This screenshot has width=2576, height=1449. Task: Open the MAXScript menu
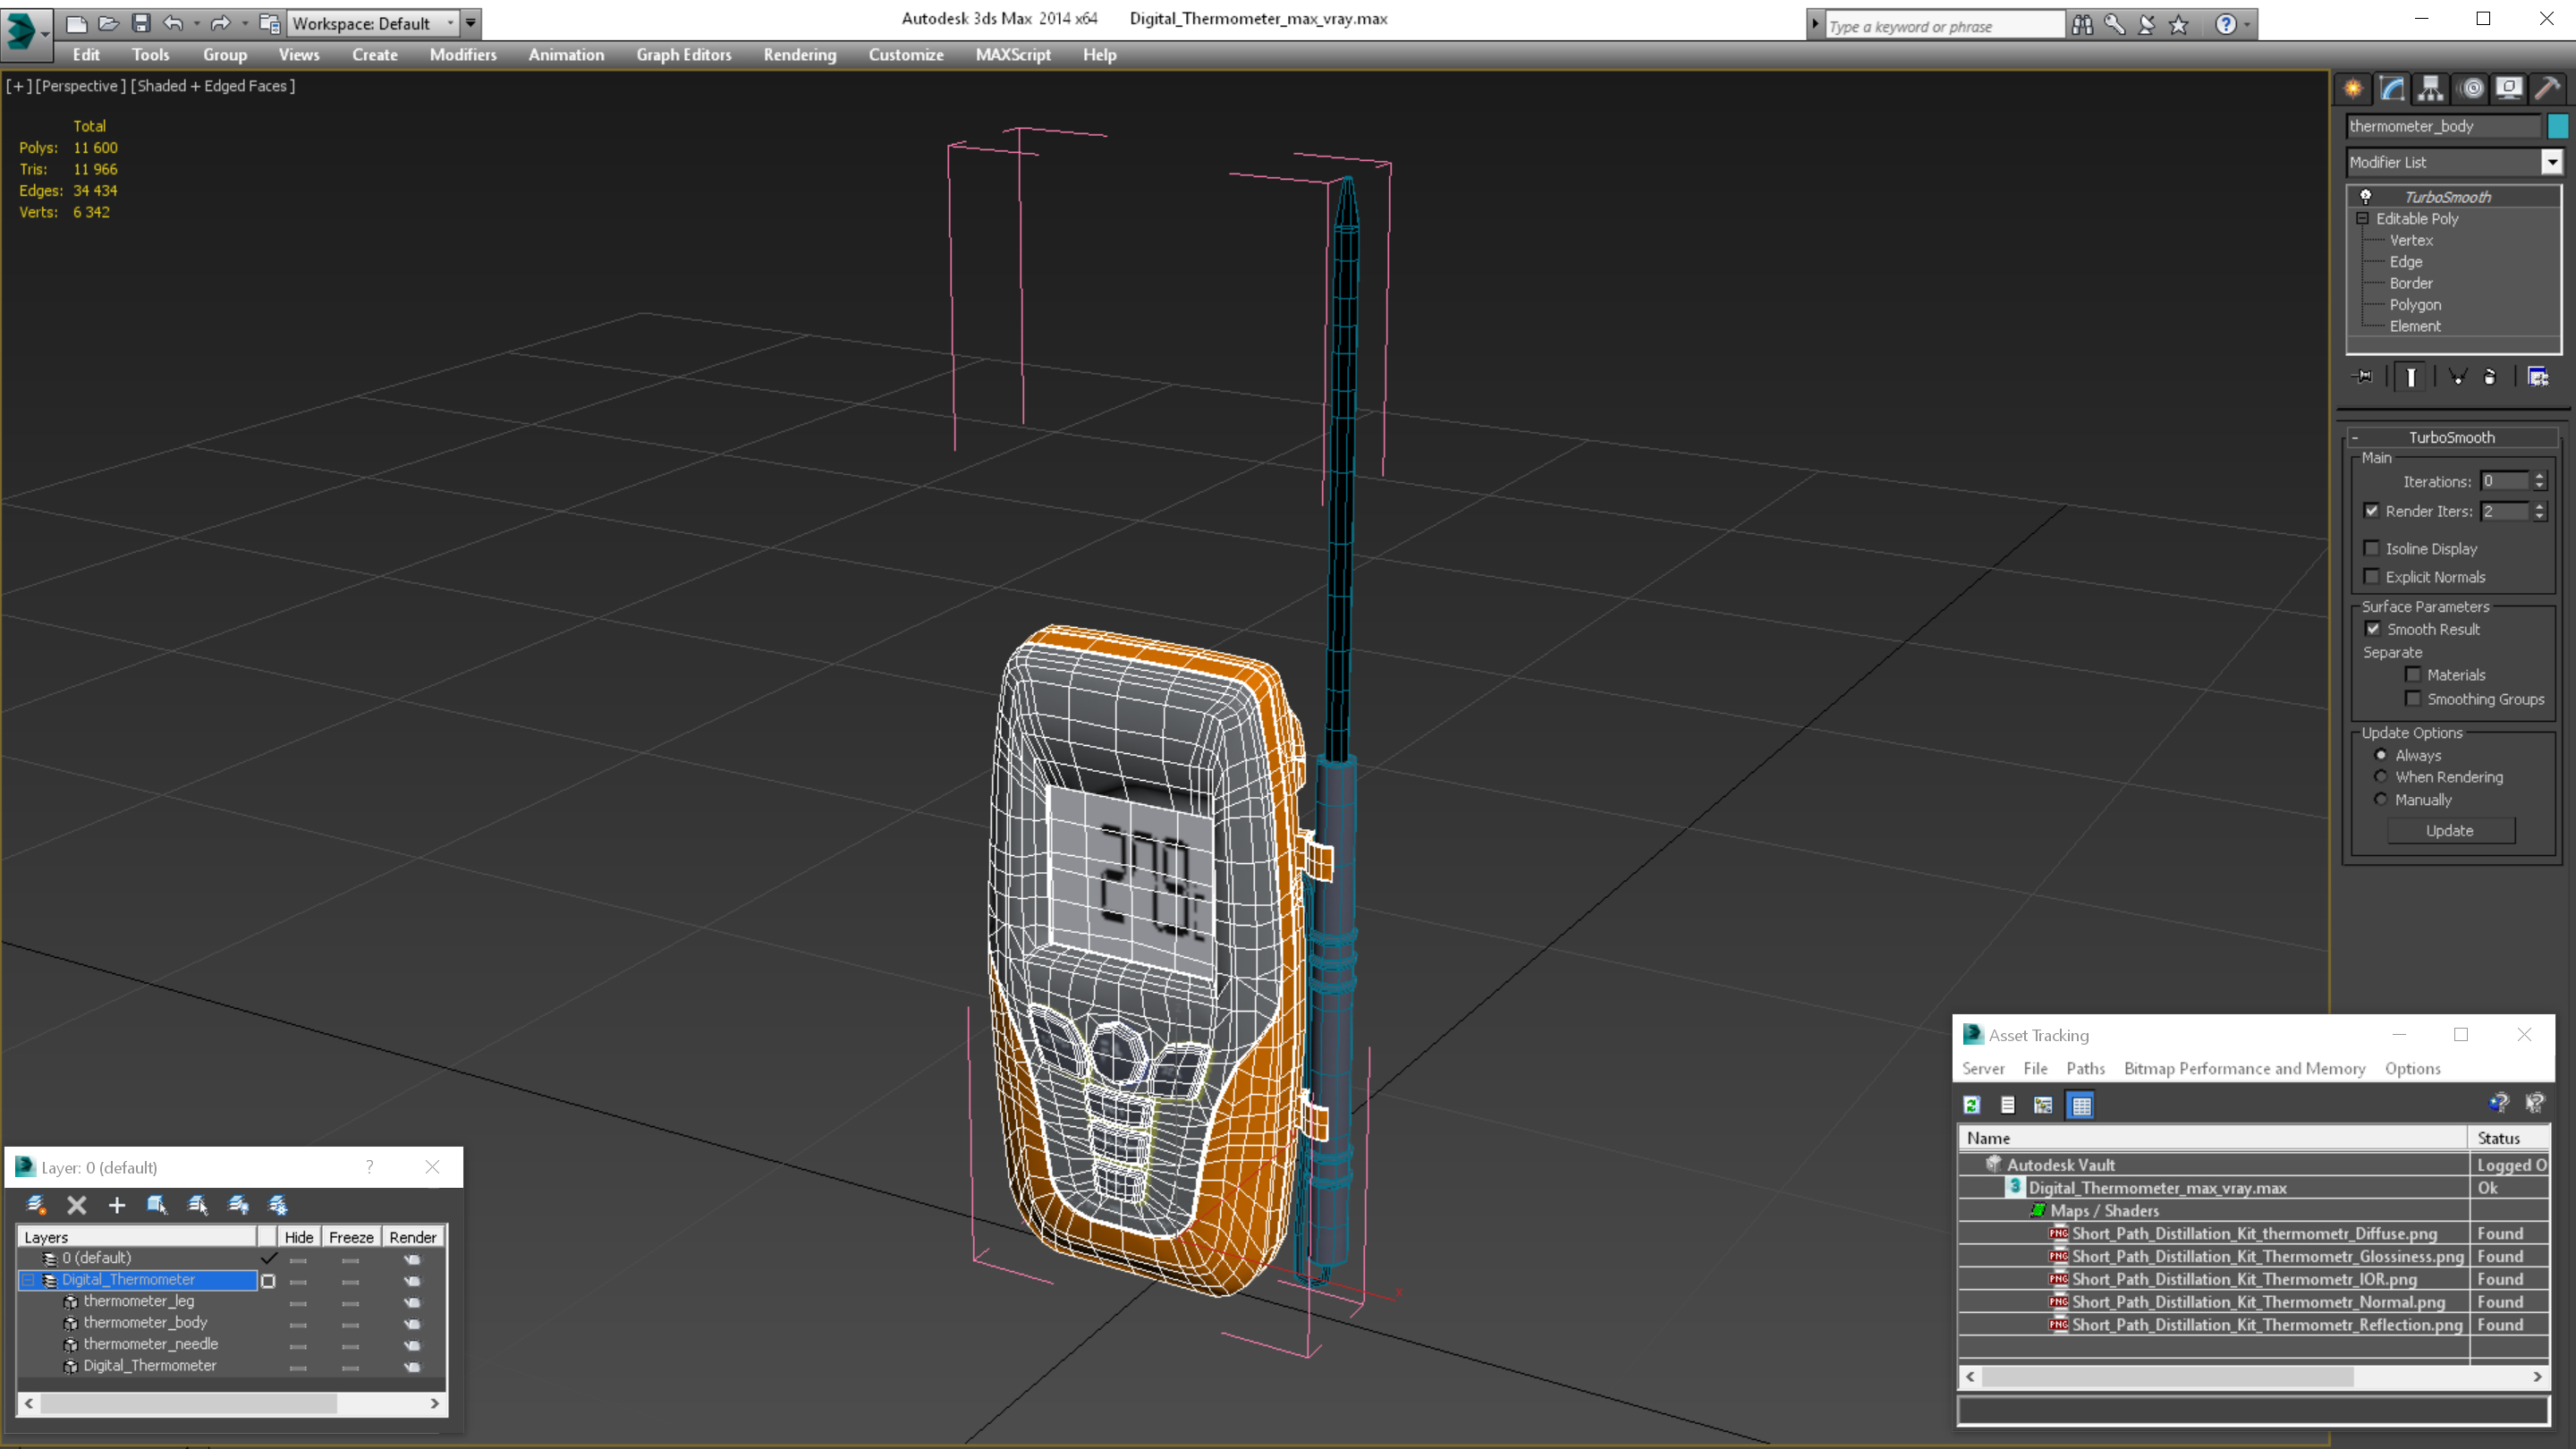[1013, 55]
